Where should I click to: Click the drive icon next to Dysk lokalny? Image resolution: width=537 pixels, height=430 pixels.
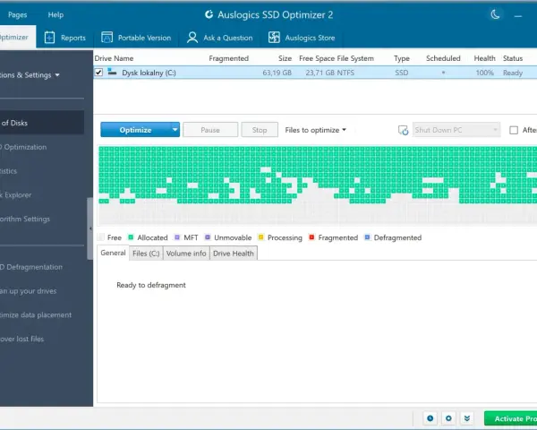(x=112, y=72)
